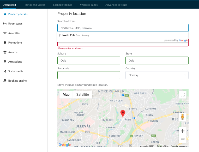Click Report a map error link

coord(179,146)
